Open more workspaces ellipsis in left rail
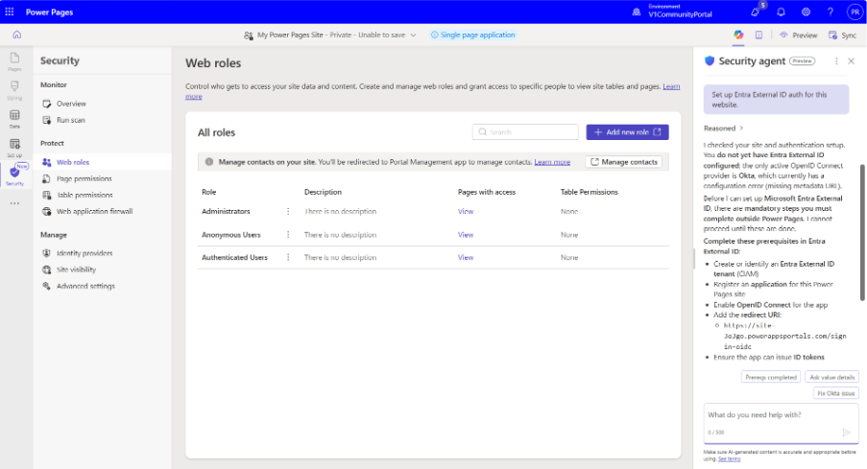 coord(15,203)
